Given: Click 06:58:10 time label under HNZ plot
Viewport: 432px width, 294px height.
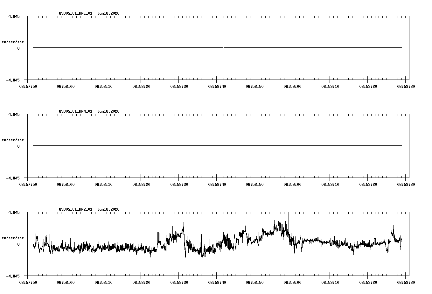Looking at the screenshot, I should [103, 282].
